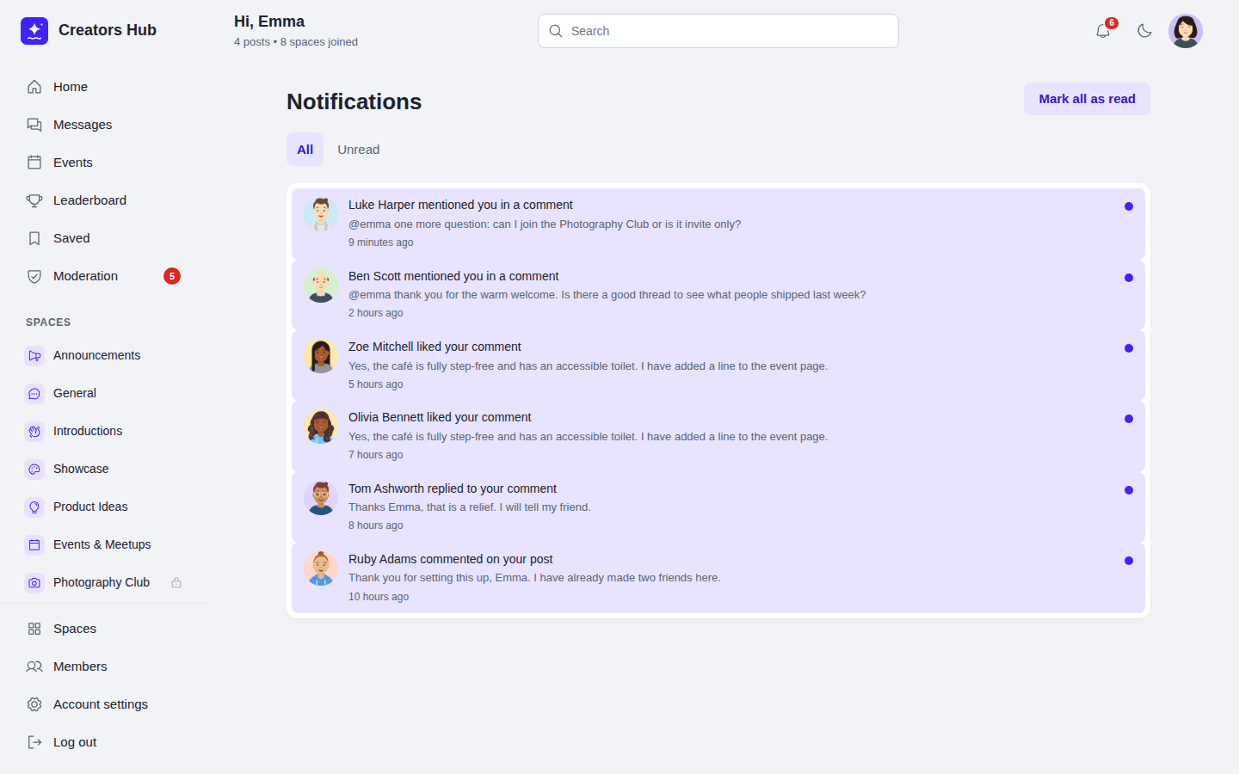The image size is (1239, 774).
Task: Open the Introductions space icon
Action: [34, 431]
